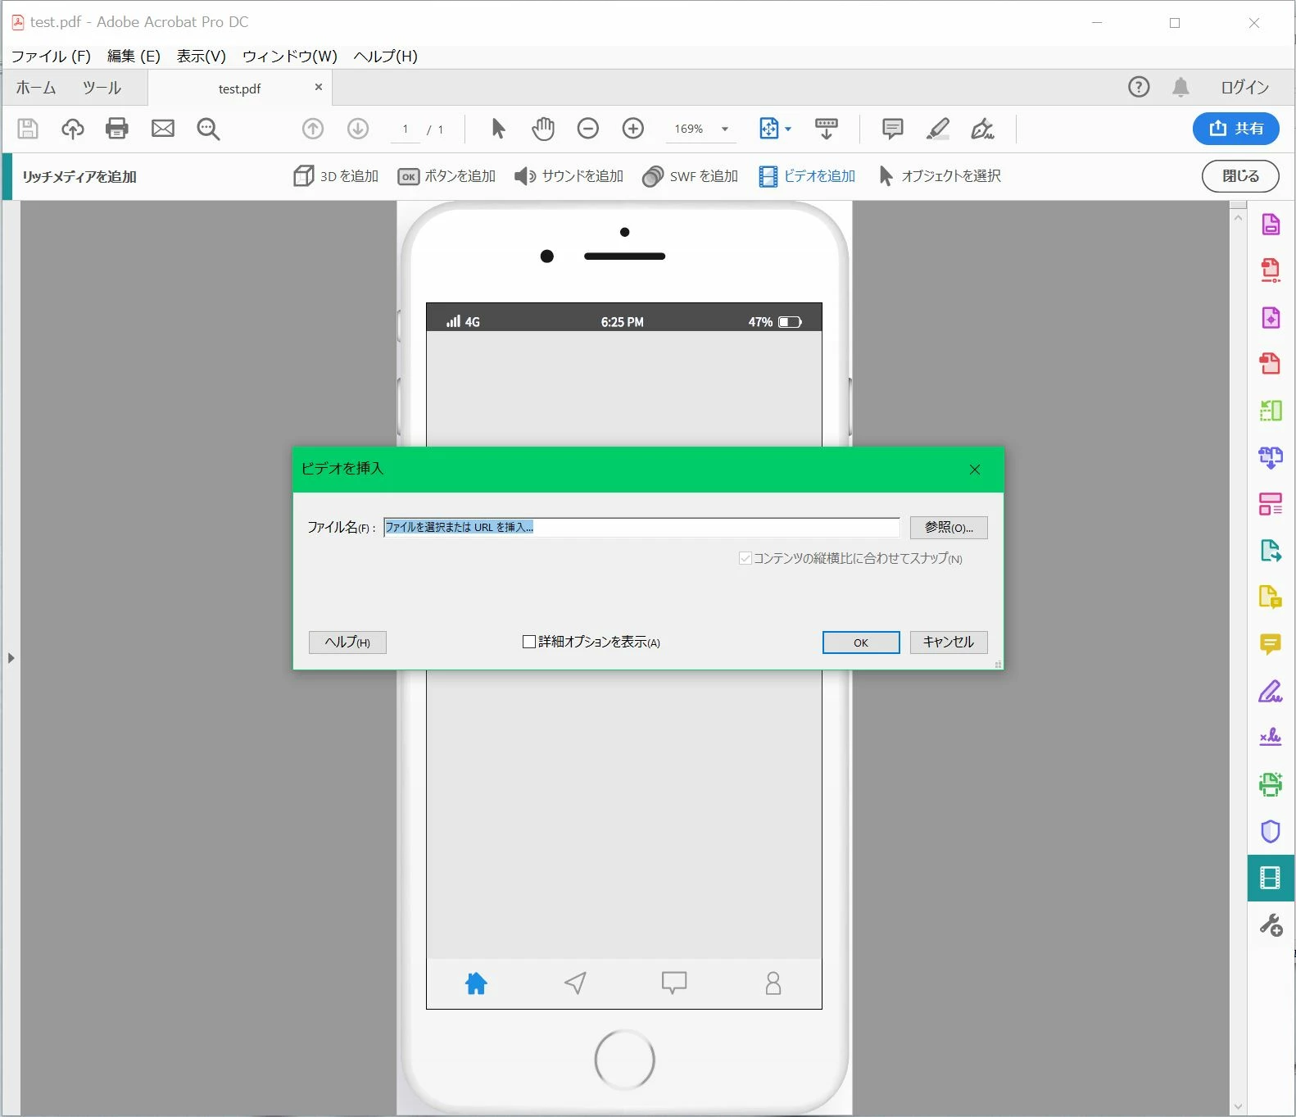Choose the selection arrow tool

[498, 129]
